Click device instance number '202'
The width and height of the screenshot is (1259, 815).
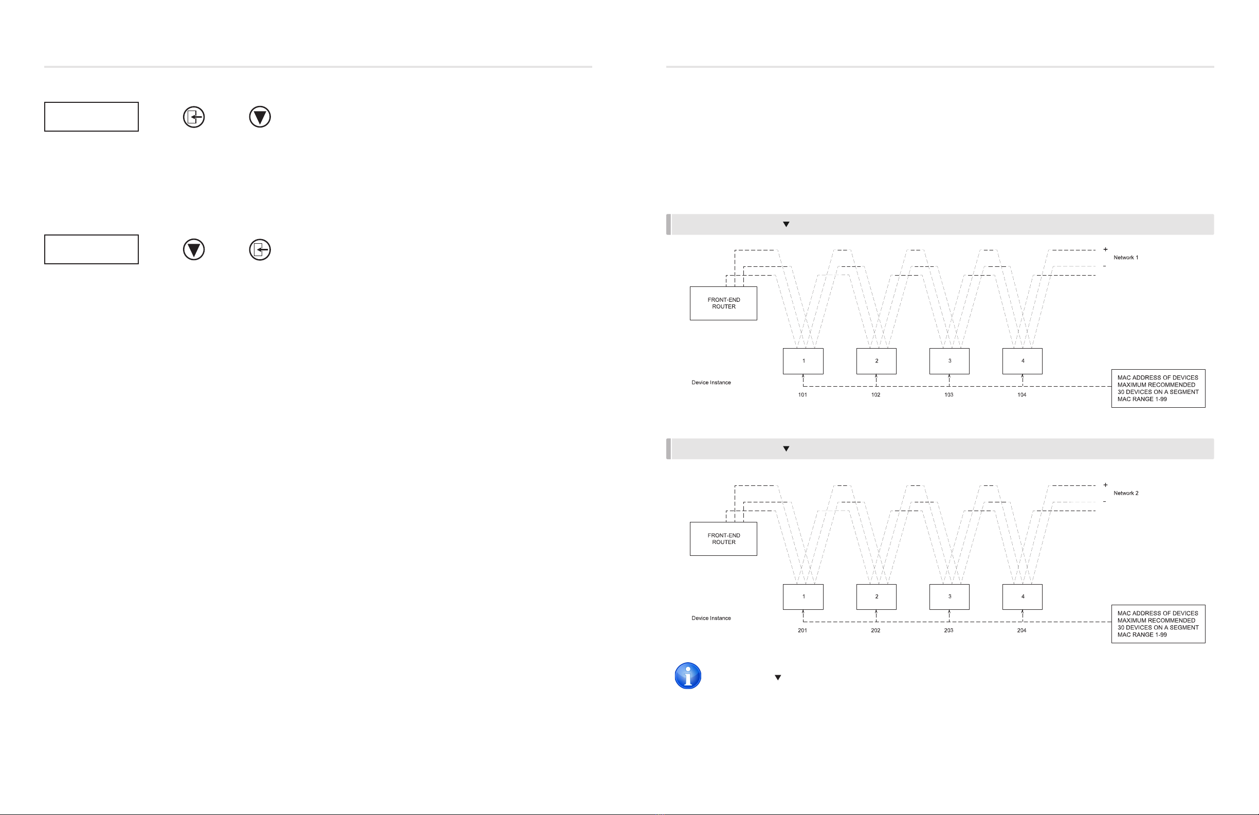(x=875, y=630)
